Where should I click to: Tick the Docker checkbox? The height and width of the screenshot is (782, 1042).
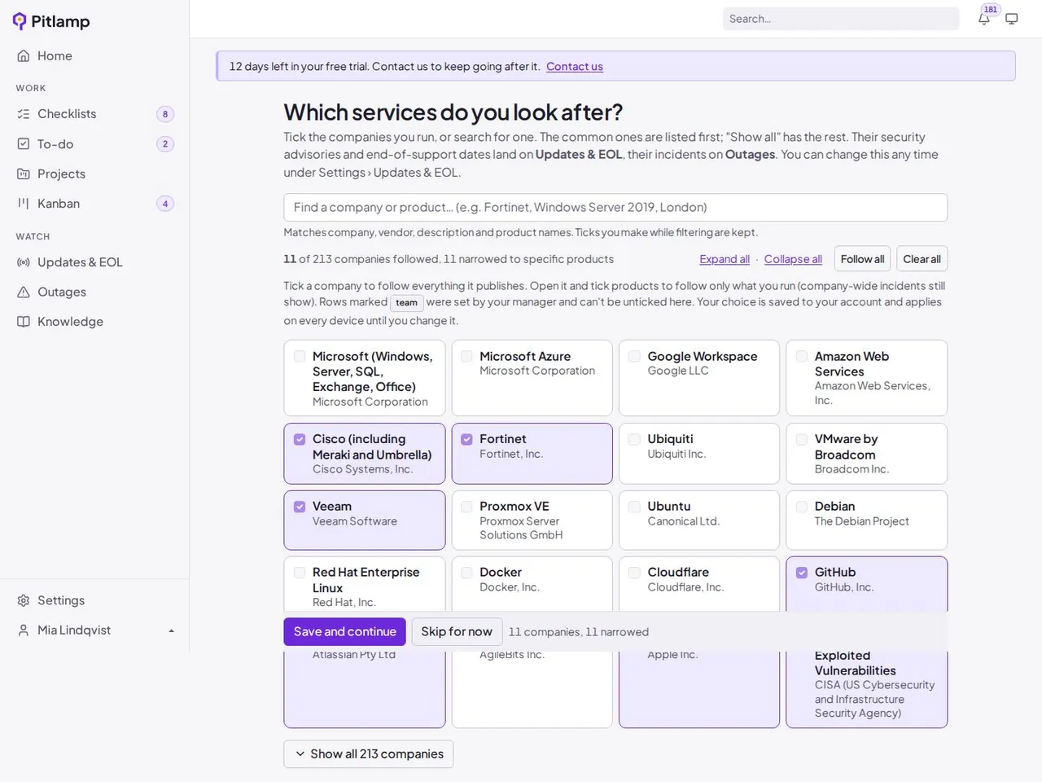[466, 573]
